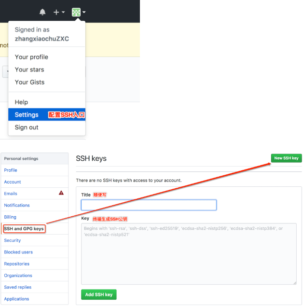The height and width of the screenshot is (307, 303).
Task: Click the Emails warning triangle icon
Action: coord(61,193)
